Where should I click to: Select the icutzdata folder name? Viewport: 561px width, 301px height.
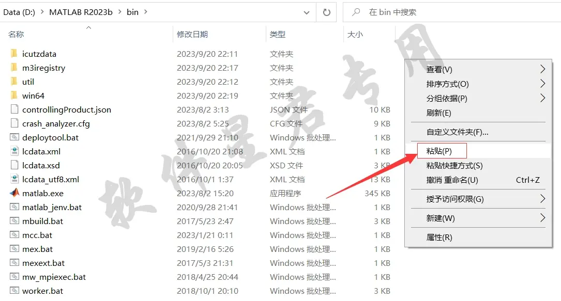(39, 54)
